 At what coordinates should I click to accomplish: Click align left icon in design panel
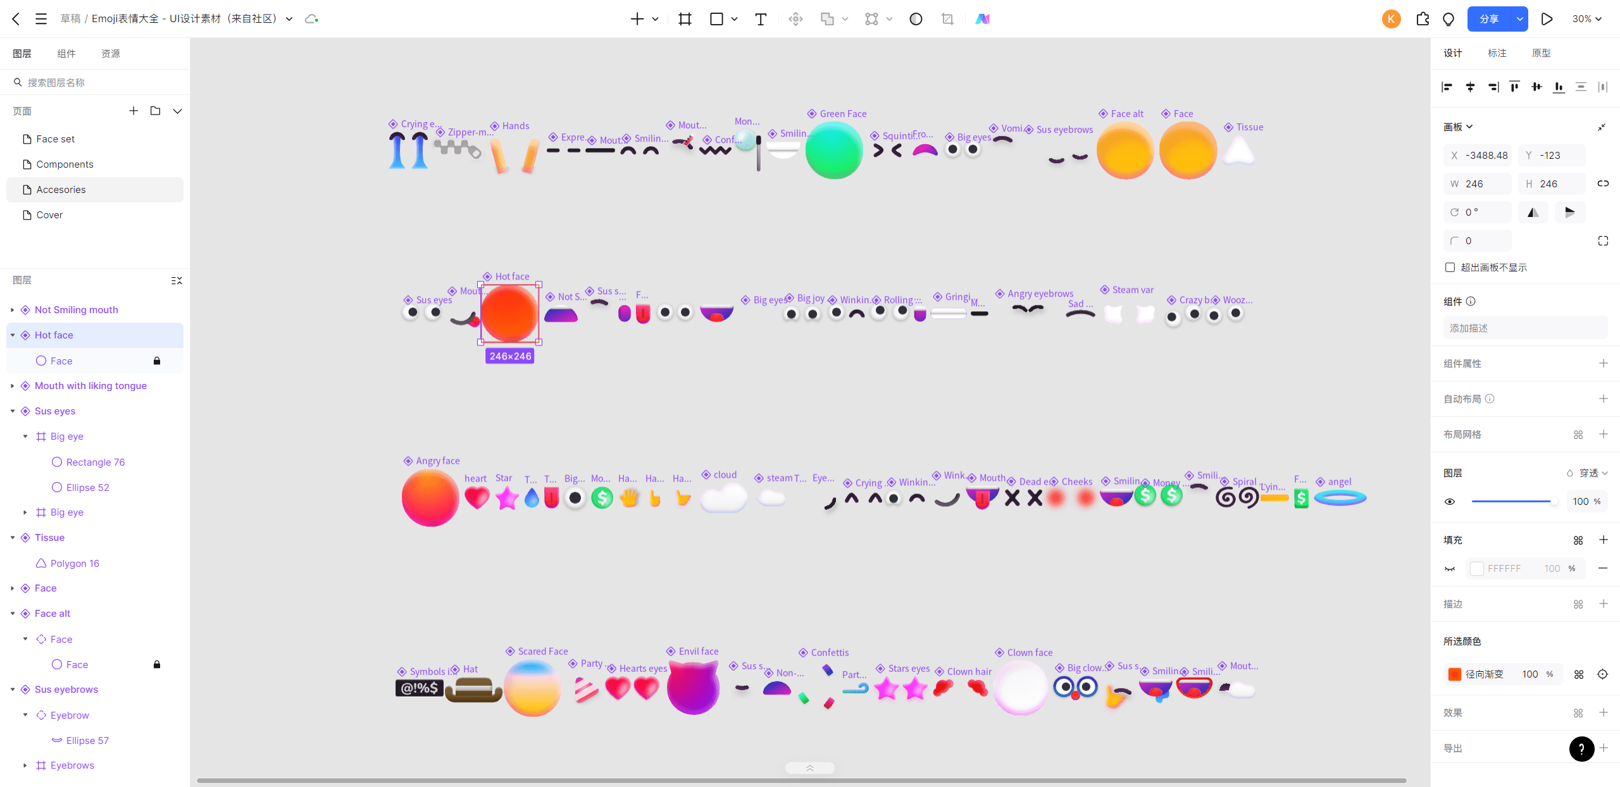[1447, 87]
